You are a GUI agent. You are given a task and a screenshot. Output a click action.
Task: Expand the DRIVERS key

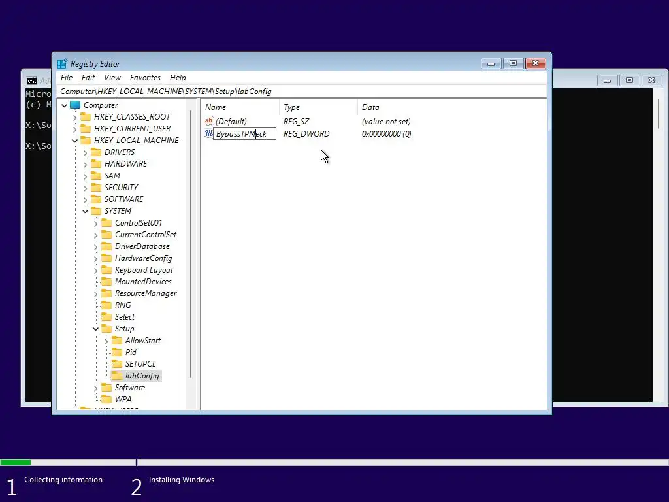(x=86, y=152)
